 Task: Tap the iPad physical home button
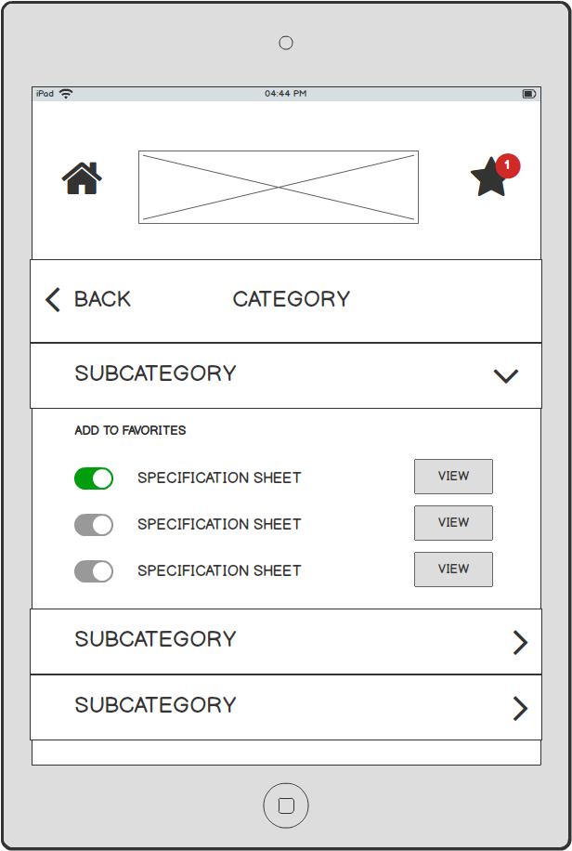[x=286, y=805]
